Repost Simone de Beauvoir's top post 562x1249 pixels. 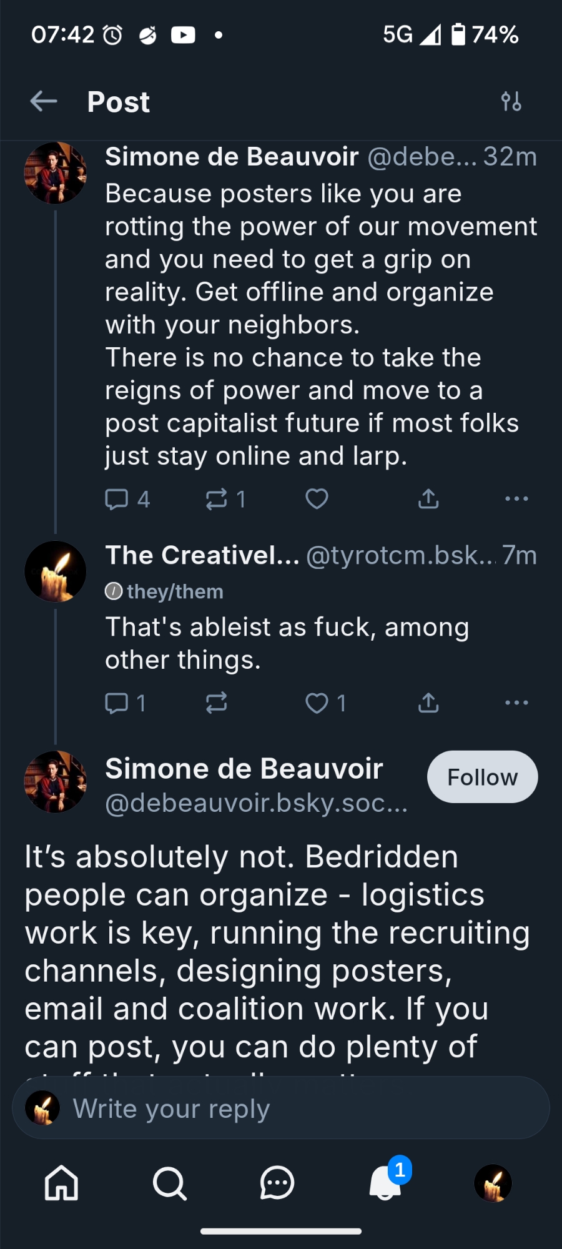[217, 499]
